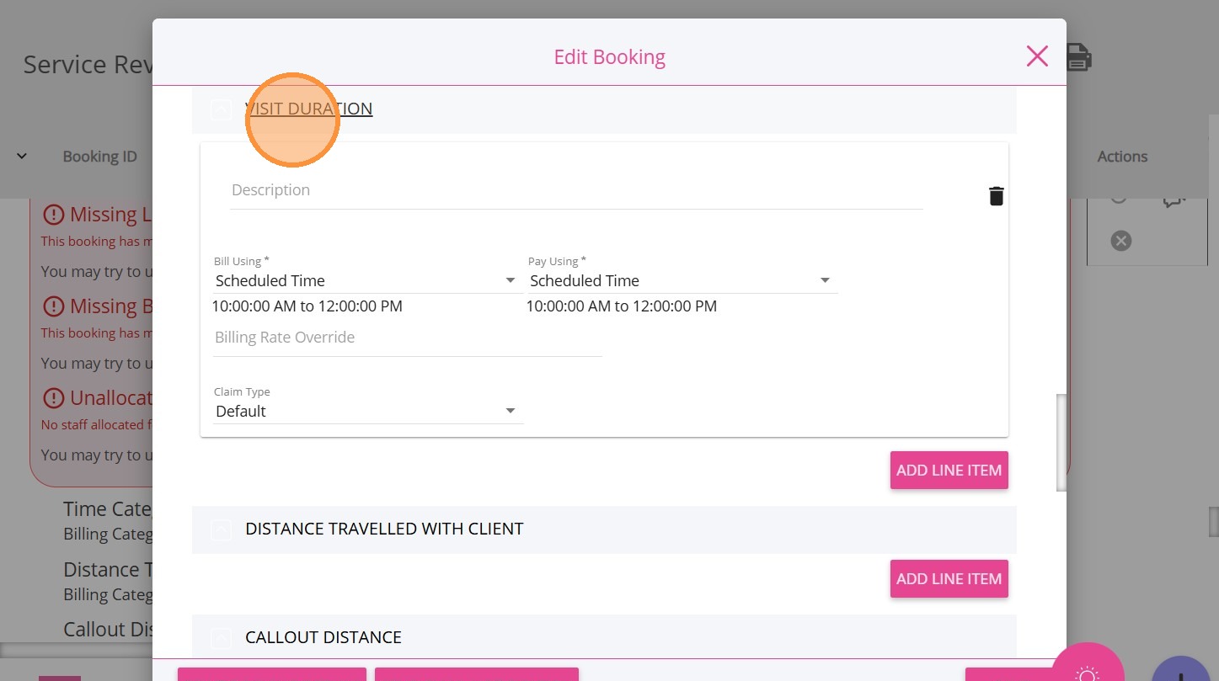Click the Billing Rate Override field
Screen dimensions: 1219x681
click(407, 338)
